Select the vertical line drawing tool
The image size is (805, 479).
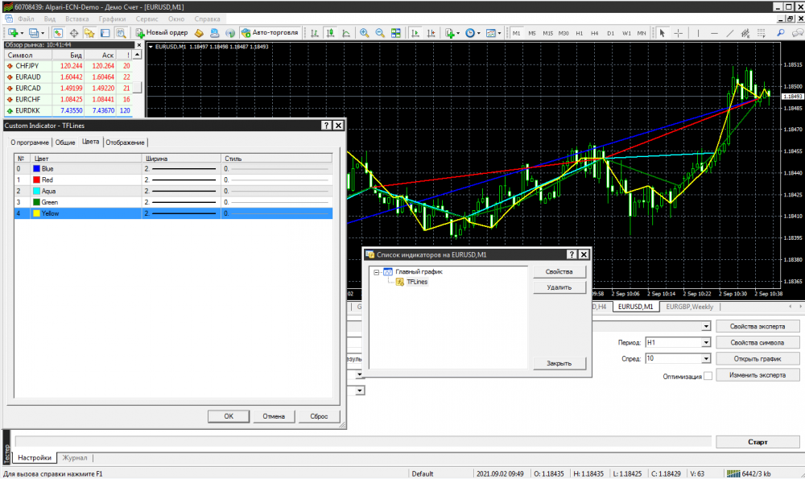click(698, 33)
